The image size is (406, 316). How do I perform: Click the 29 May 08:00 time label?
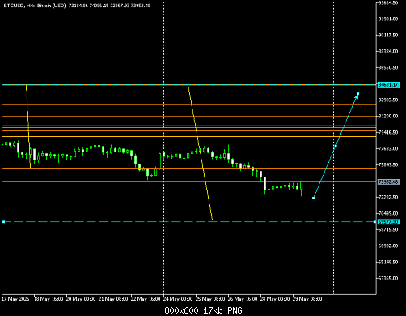307,299
